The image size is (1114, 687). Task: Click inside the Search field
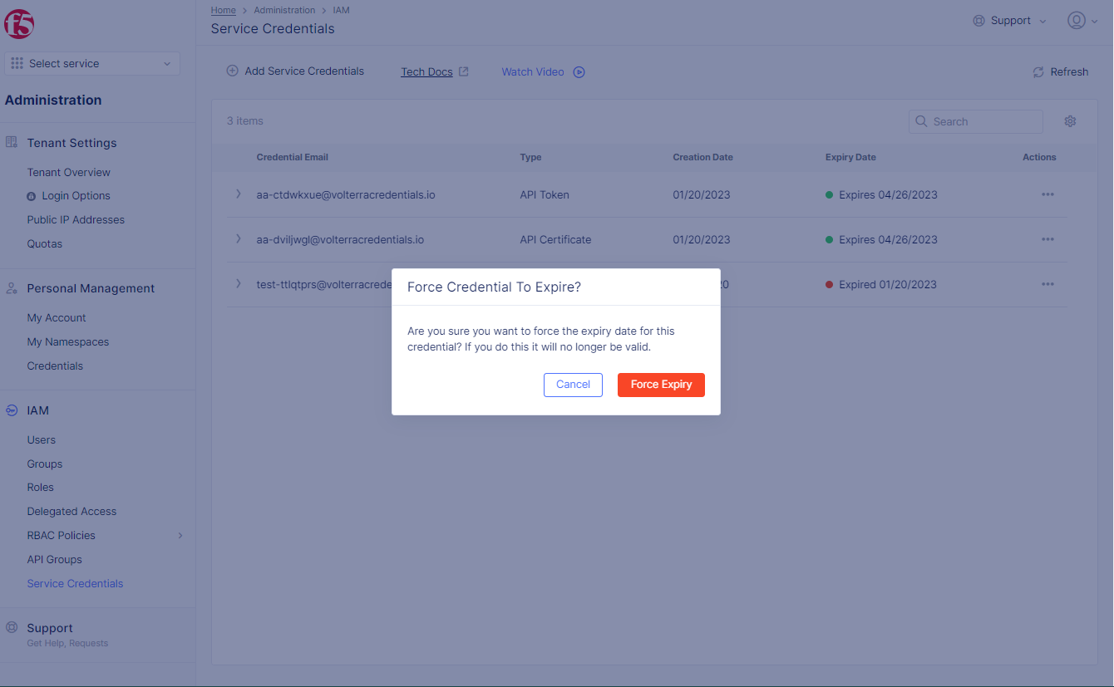975,121
